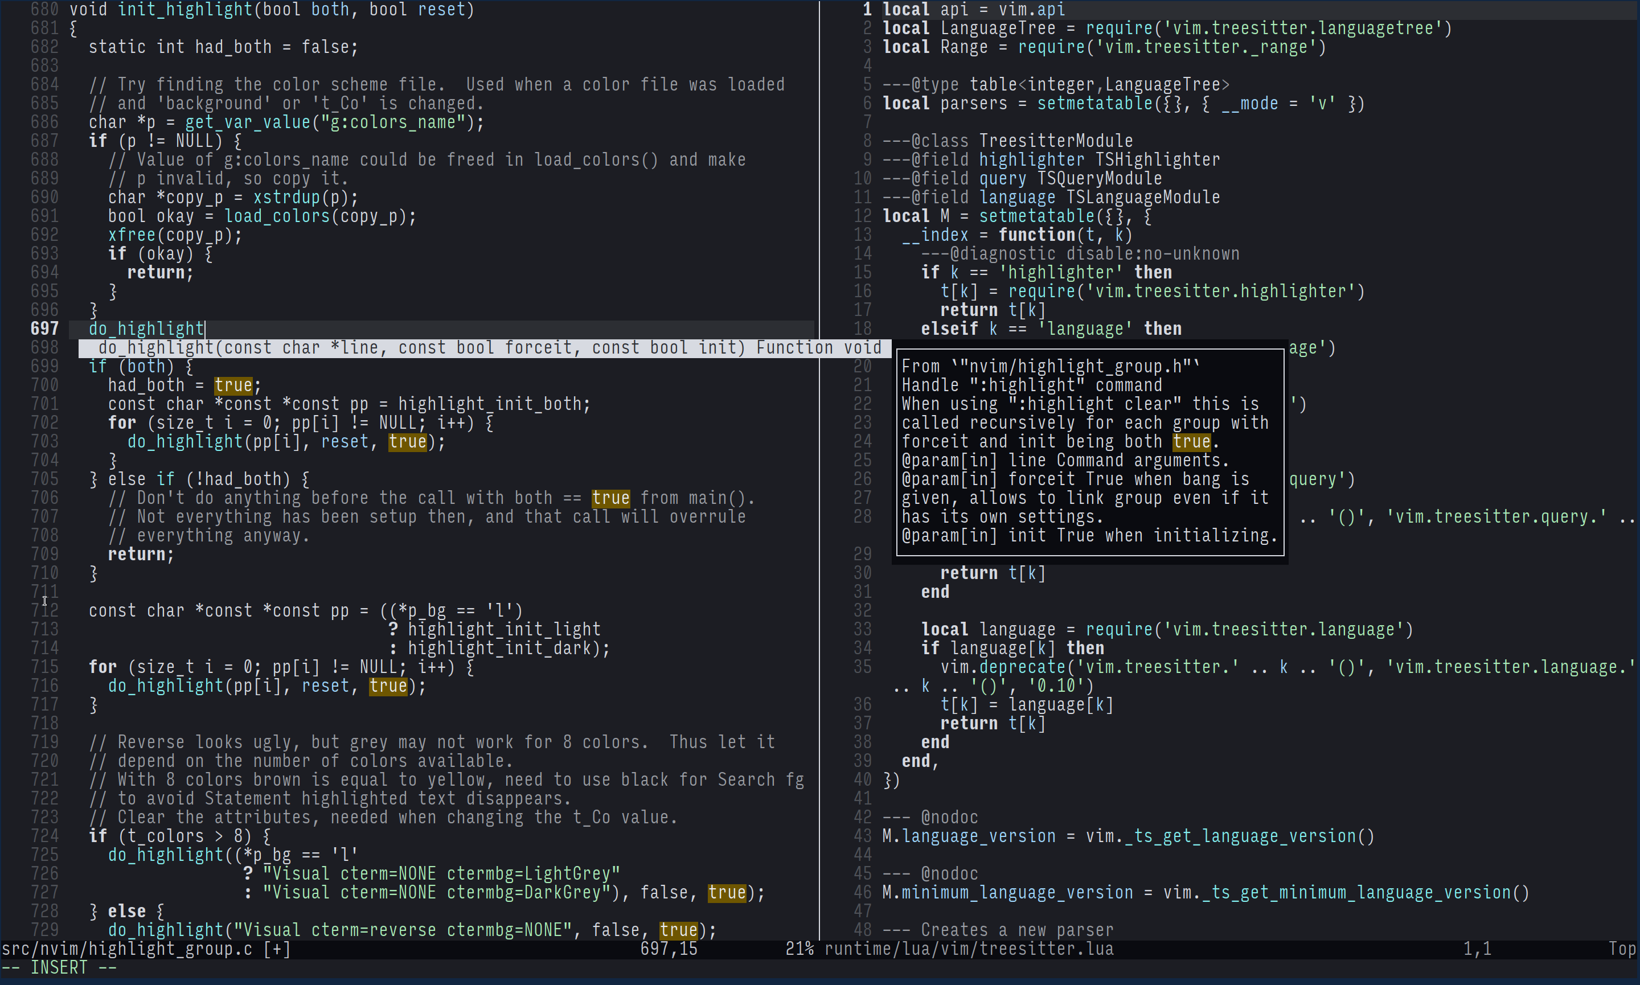Click the init_highlight function name
Image resolution: width=1640 pixels, height=985 pixels.
(x=185, y=10)
